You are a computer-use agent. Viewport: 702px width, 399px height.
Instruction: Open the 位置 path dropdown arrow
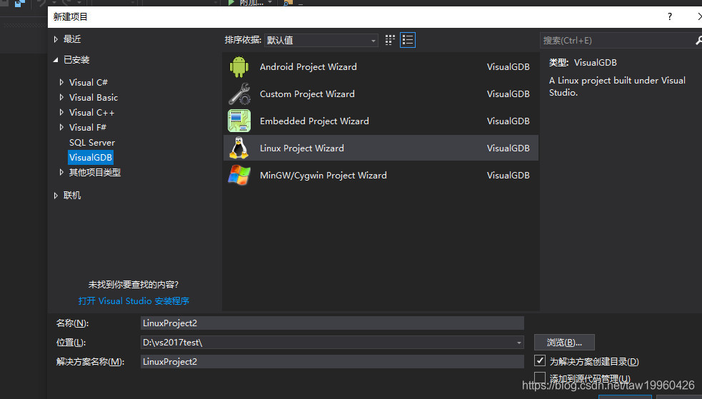pyautogui.click(x=519, y=343)
